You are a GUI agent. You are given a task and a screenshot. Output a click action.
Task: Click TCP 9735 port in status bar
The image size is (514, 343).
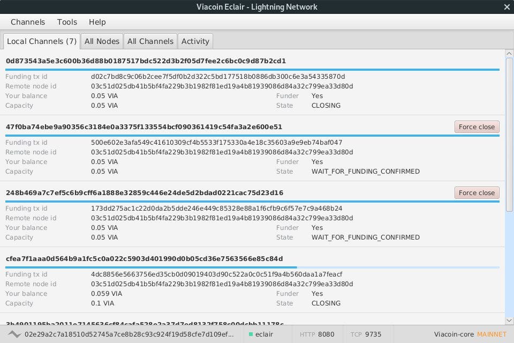click(x=366, y=334)
